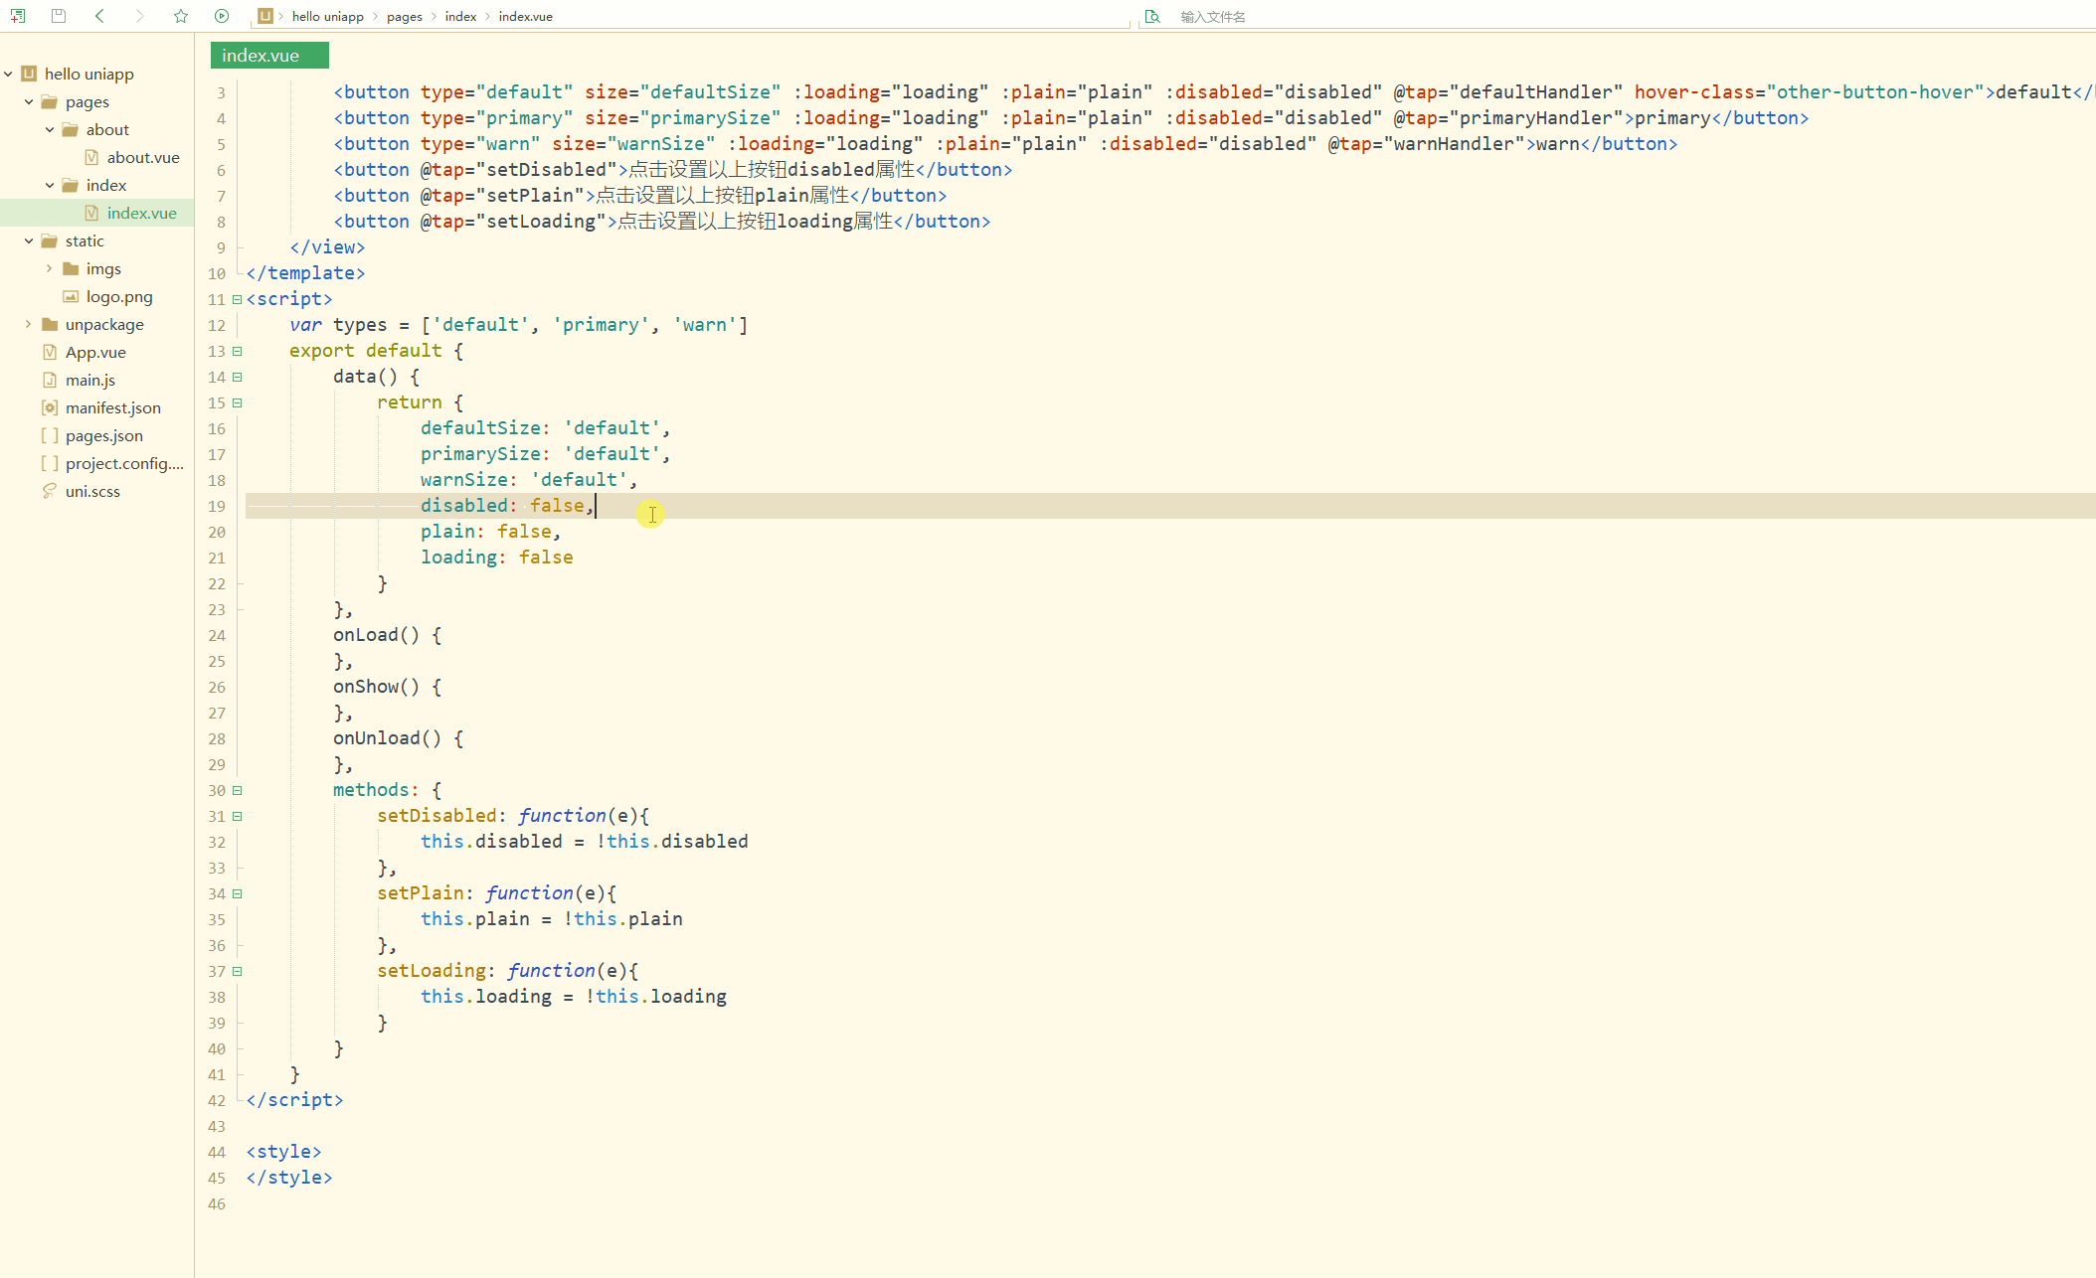Fold the methods block at line 30

coord(237,790)
